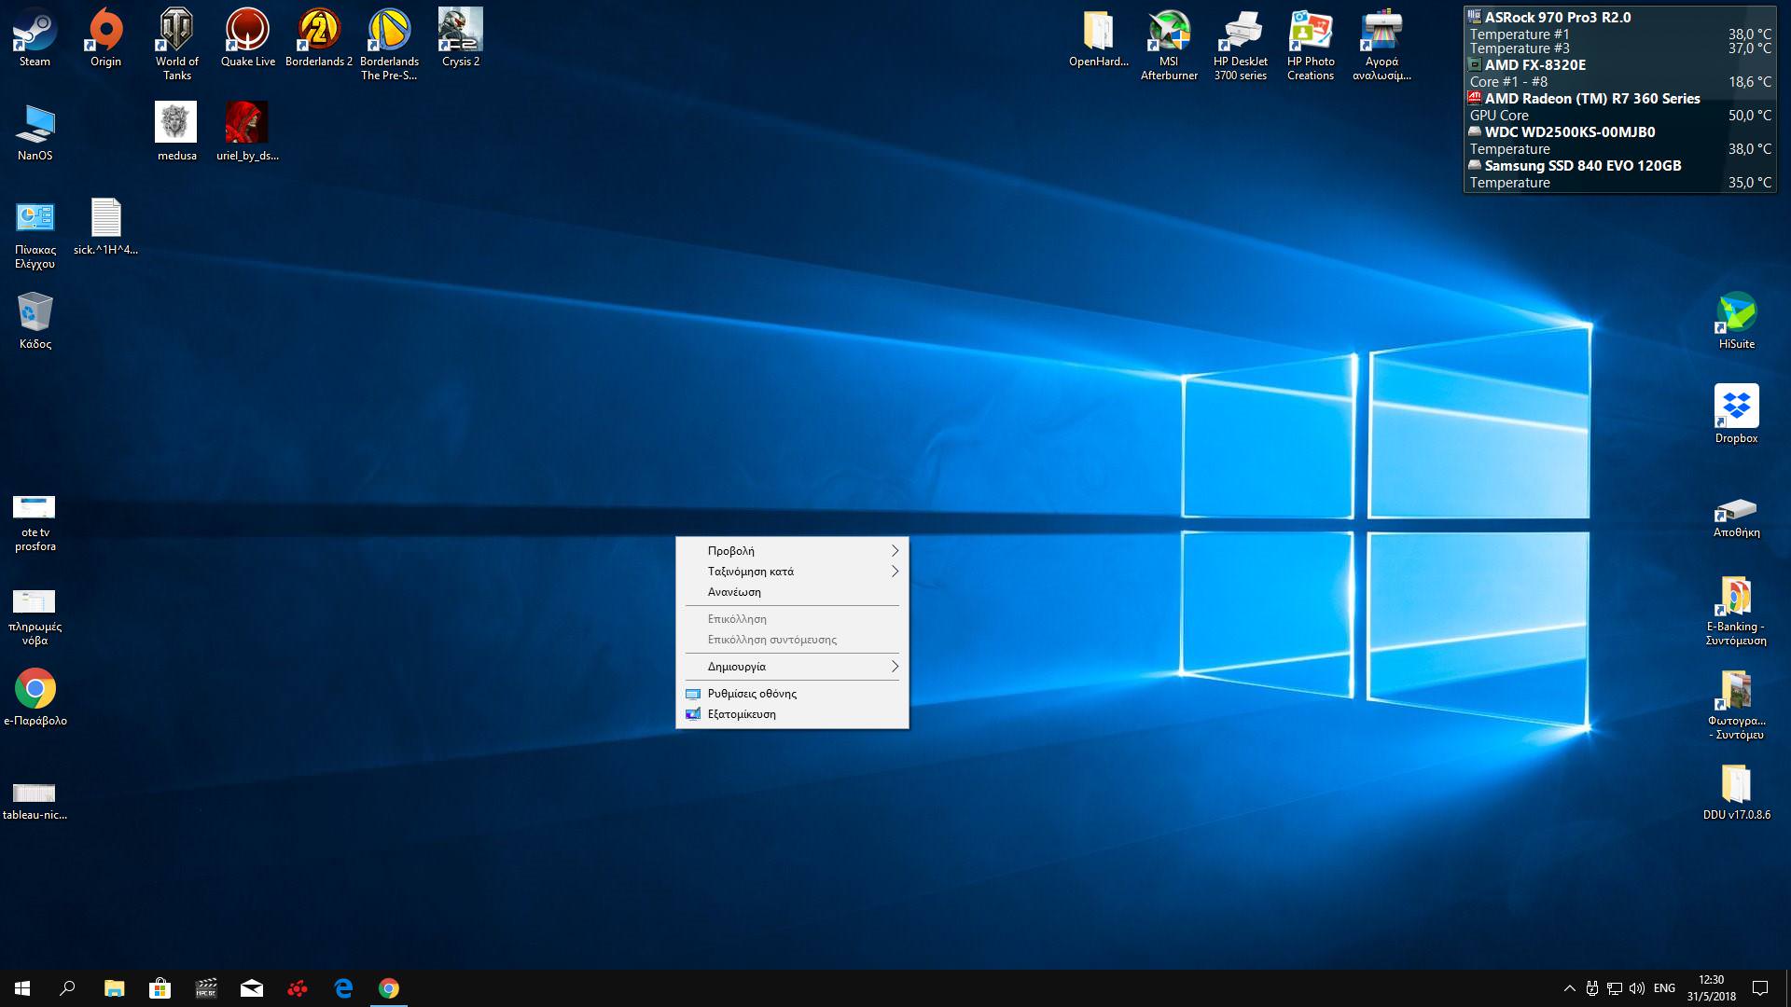Image resolution: width=1791 pixels, height=1007 pixels.
Task: Launch the Origin desktop icon
Action: click(105, 37)
